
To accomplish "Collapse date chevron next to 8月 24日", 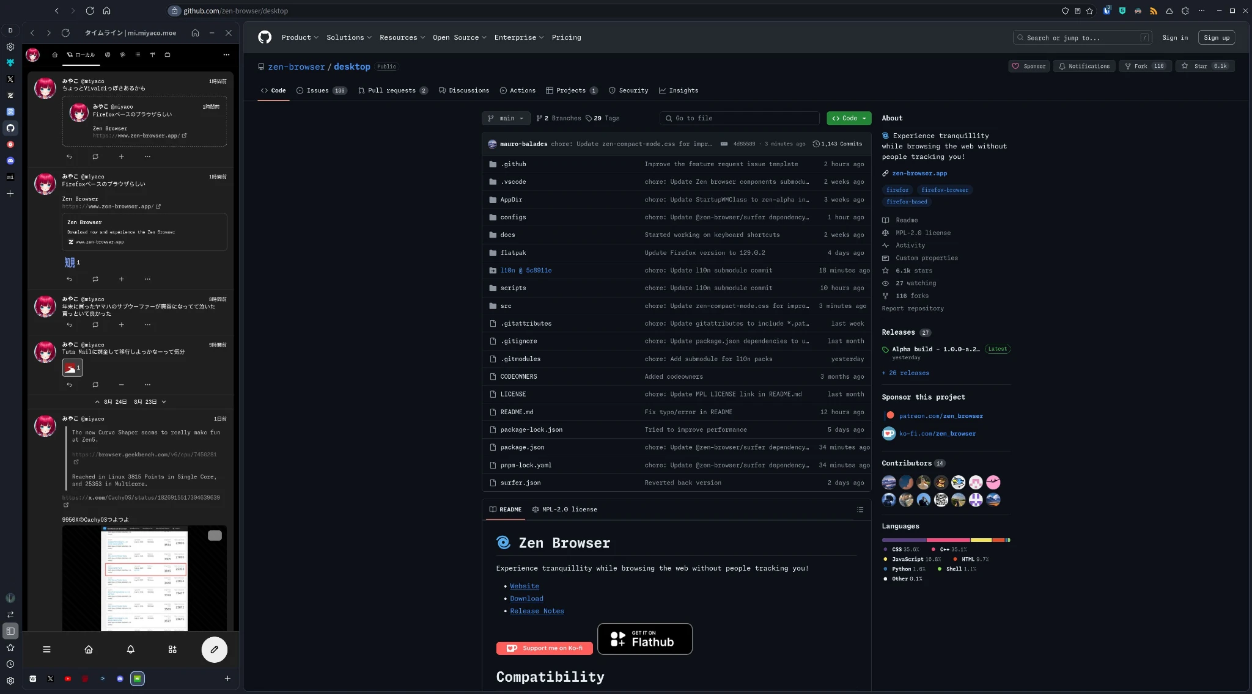I will [x=97, y=402].
